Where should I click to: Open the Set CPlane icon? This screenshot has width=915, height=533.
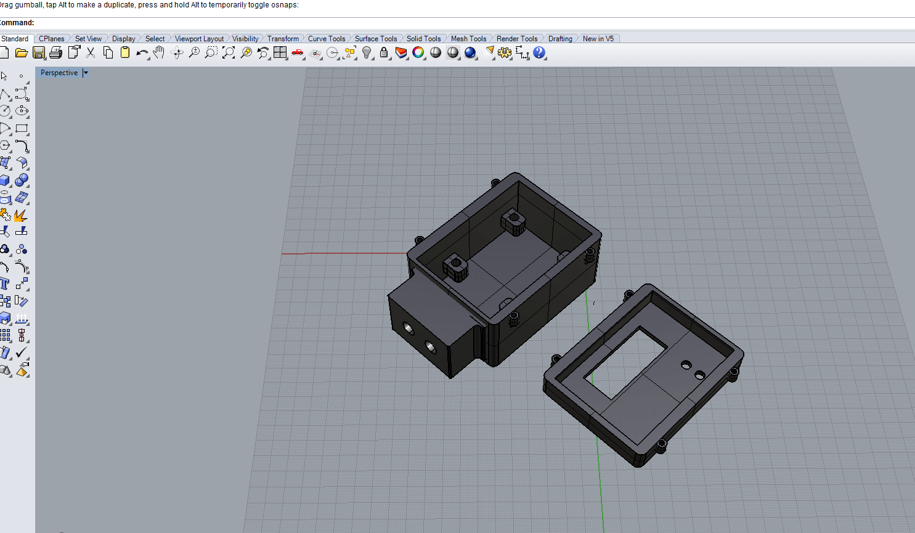pyautogui.click(x=315, y=53)
